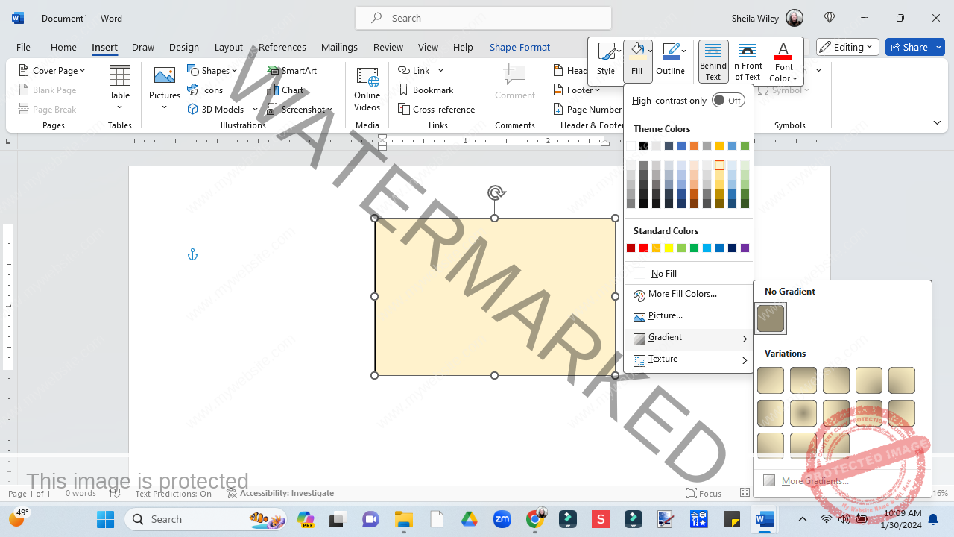Open the Layout tab
This screenshot has height=537, width=954.
[228, 47]
